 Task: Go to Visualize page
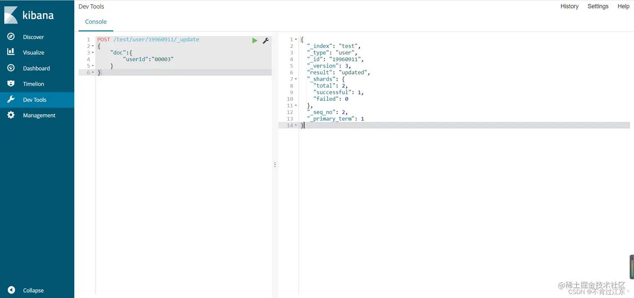tap(34, 52)
